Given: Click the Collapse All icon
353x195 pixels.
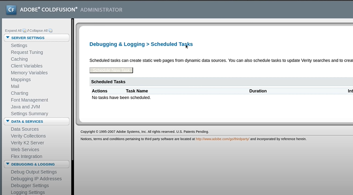Looking at the screenshot, I should 50,30.
